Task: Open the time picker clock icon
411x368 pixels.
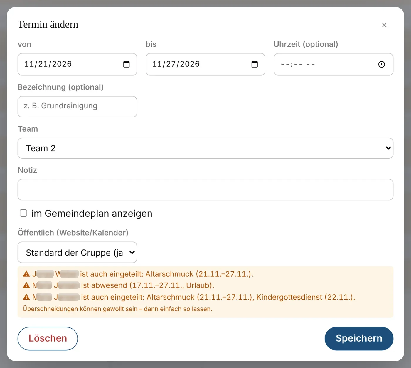Action: pos(381,64)
